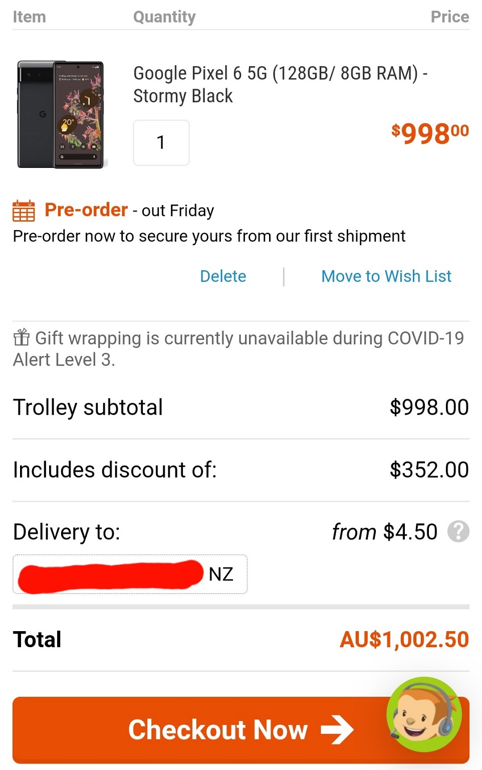482x770 pixels.
Task: Click the from $4.50 delivery cost
Action: click(x=385, y=532)
